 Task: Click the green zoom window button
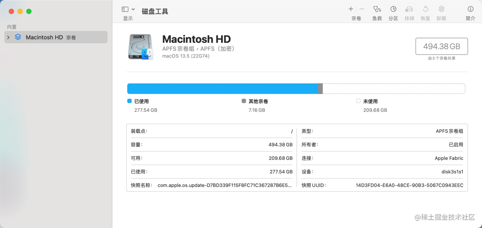coord(29,11)
